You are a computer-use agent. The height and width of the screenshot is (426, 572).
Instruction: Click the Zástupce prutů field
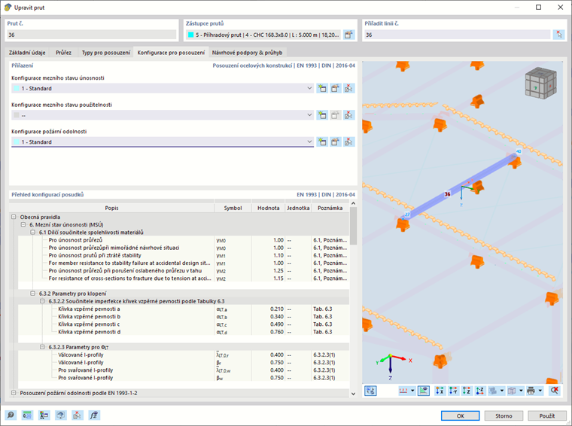pyautogui.click(x=263, y=35)
